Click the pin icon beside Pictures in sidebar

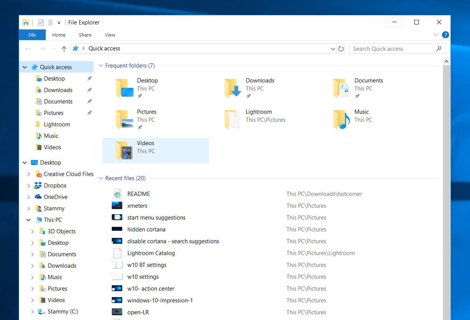pos(89,113)
